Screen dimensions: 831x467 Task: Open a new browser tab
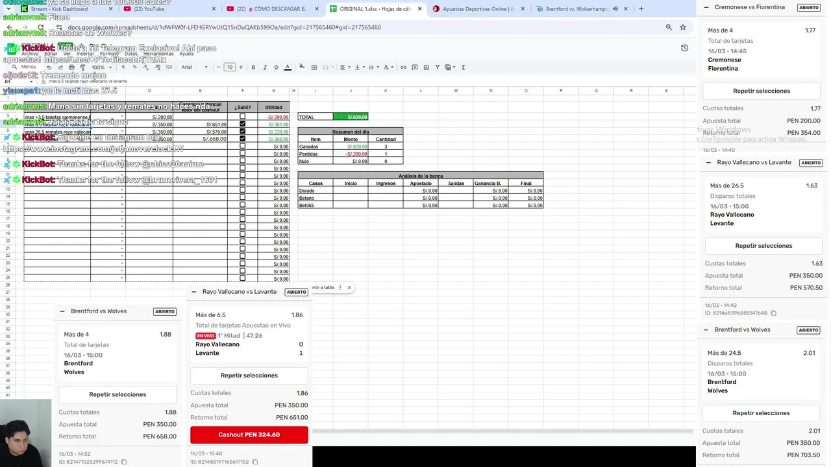coord(641,9)
